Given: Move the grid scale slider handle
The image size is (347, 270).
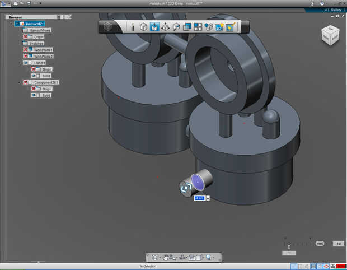Looking at the screenshot, I should coord(289,246).
